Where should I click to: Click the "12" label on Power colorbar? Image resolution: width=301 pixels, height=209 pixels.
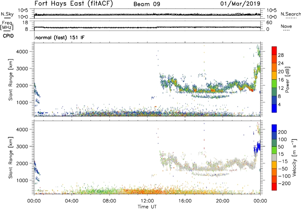pos(281,88)
